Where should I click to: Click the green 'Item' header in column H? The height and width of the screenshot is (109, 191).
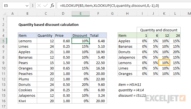point(127,35)
